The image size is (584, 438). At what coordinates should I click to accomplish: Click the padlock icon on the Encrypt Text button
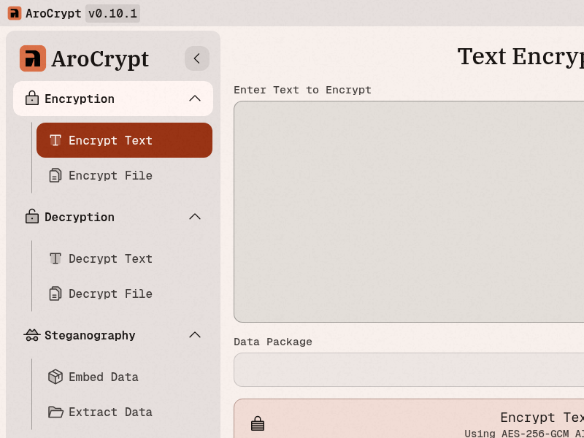pos(258,424)
